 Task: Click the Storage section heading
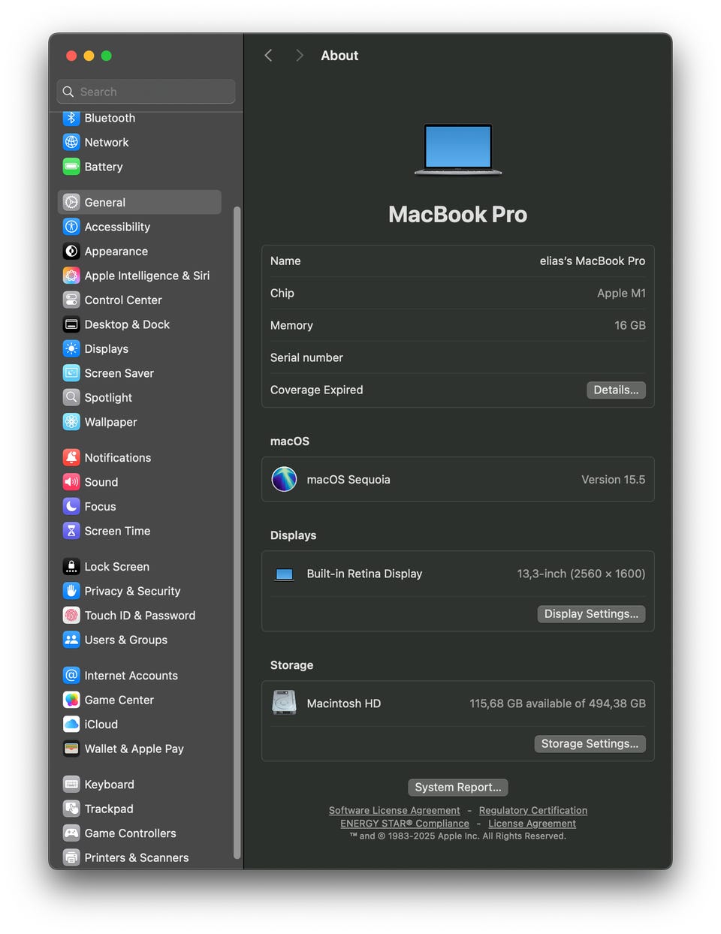(291, 665)
